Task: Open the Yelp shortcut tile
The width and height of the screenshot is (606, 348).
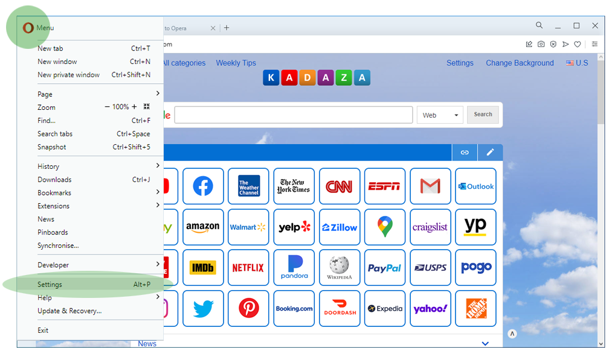Action: pyautogui.click(x=294, y=227)
